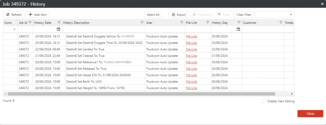The height and width of the screenshot is (125, 326).
Task: Open File Link for Berth To: LNG row
Action: click(x=191, y=82)
